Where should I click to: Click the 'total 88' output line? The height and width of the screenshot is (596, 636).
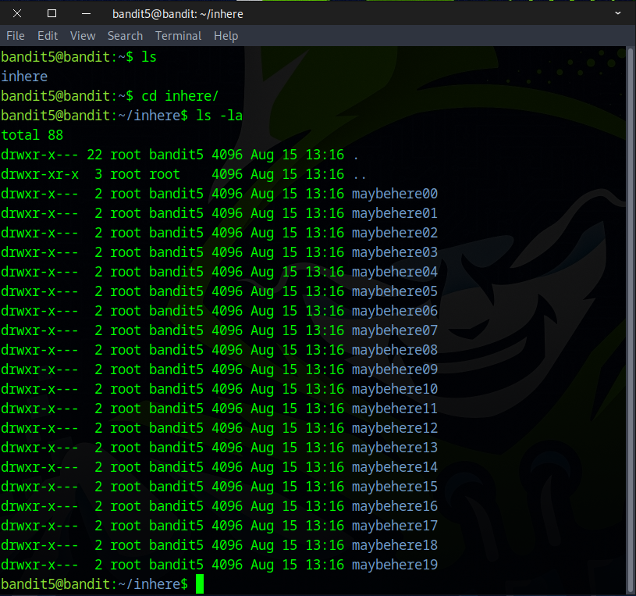tap(32, 135)
